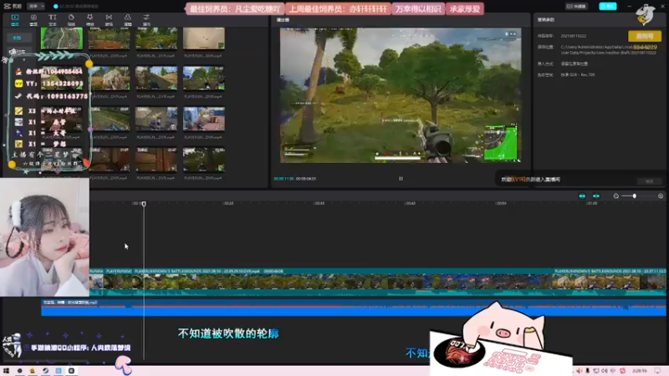Click the 00:30 mark on the timeline ruler
669x376 pixels.
(x=319, y=203)
